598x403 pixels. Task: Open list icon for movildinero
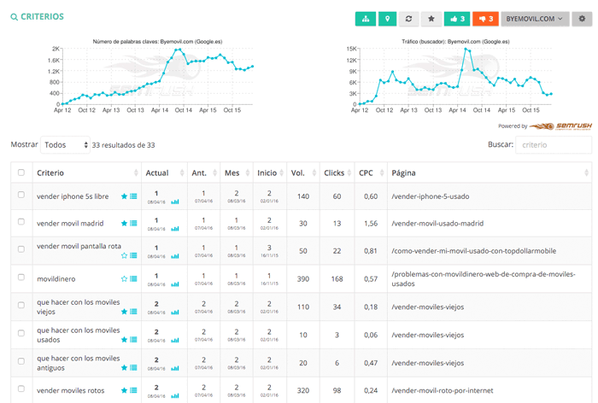(x=133, y=278)
